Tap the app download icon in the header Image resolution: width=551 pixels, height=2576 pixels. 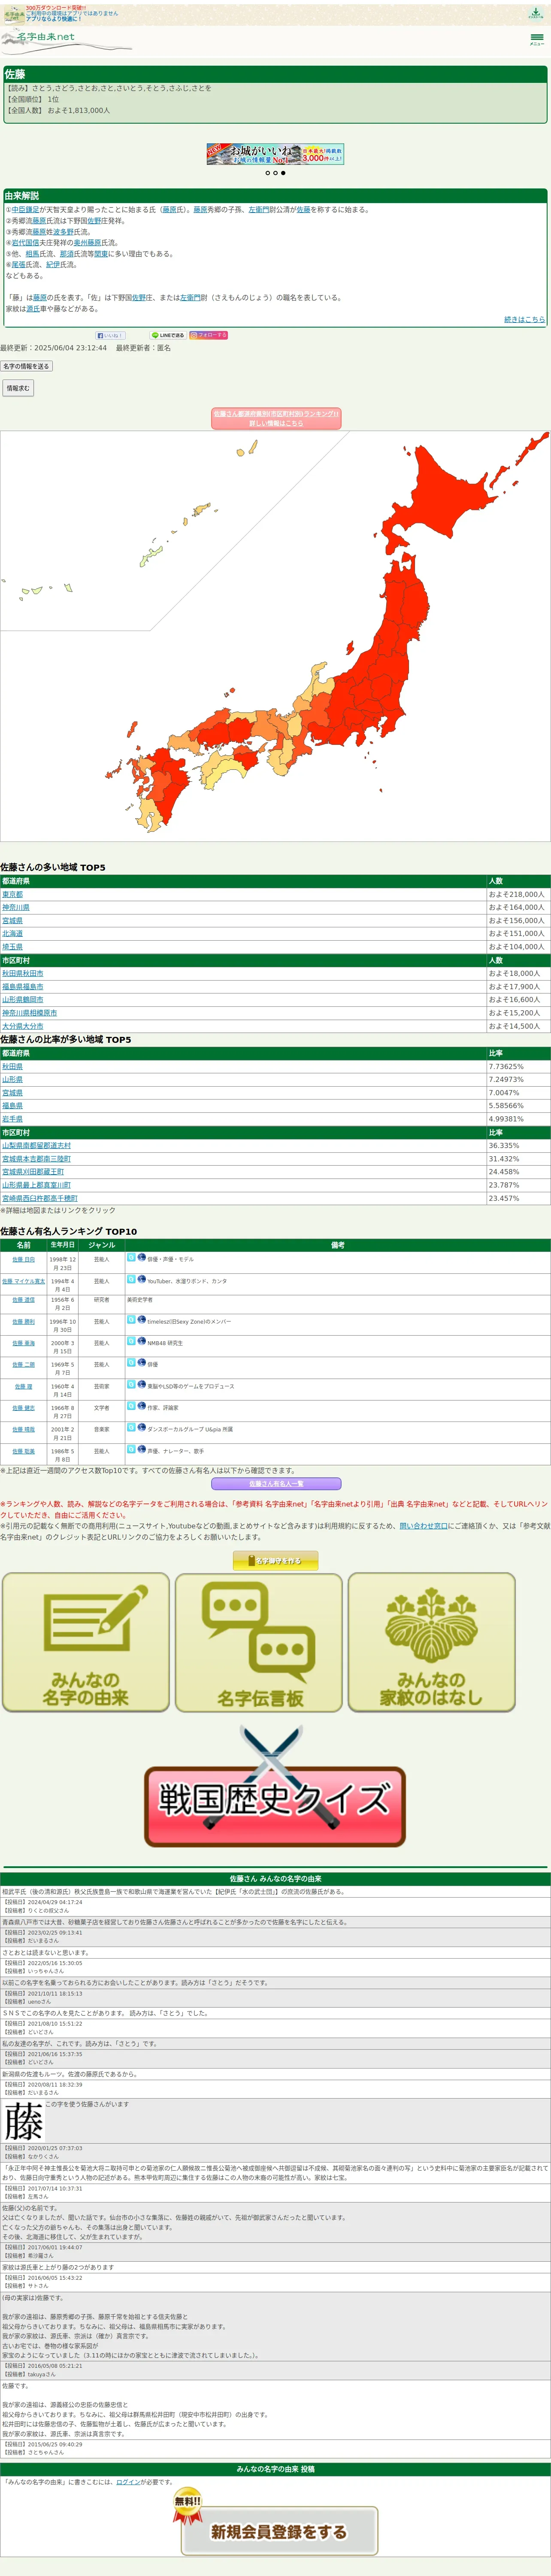pyautogui.click(x=536, y=13)
